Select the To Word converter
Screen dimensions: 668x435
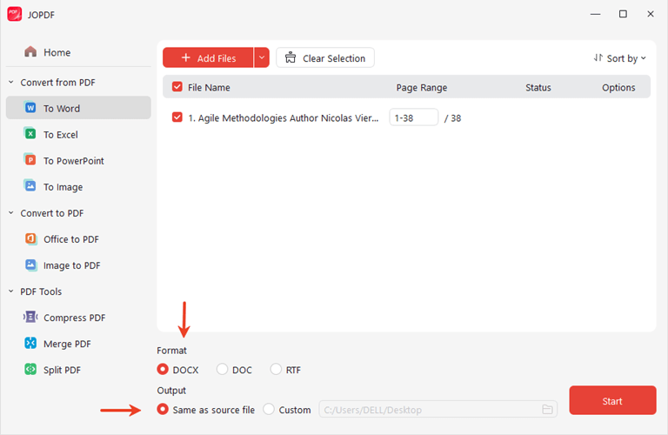[78, 108]
